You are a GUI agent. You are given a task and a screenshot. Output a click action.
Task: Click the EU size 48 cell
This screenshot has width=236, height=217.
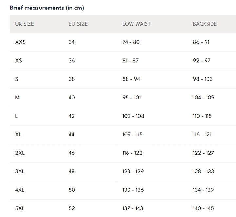[72, 172]
